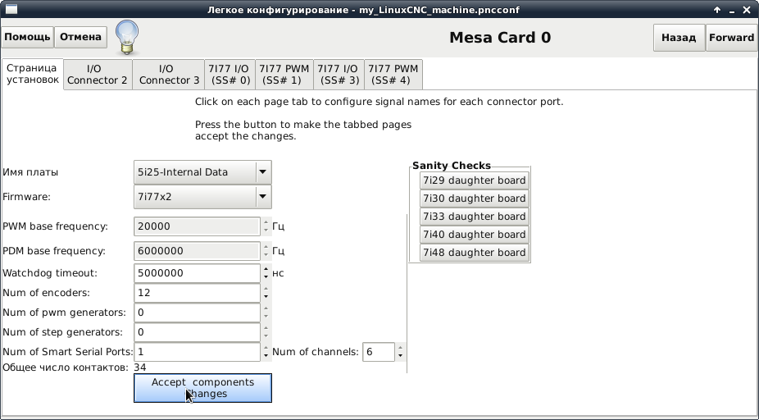The image size is (759, 420).
Task: Click the Num of encoders field
Action: (x=197, y=293)
